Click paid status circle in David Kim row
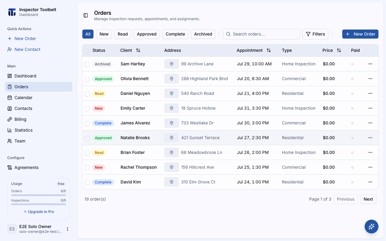This screenshot has height=241, width=386. point(353,182)
